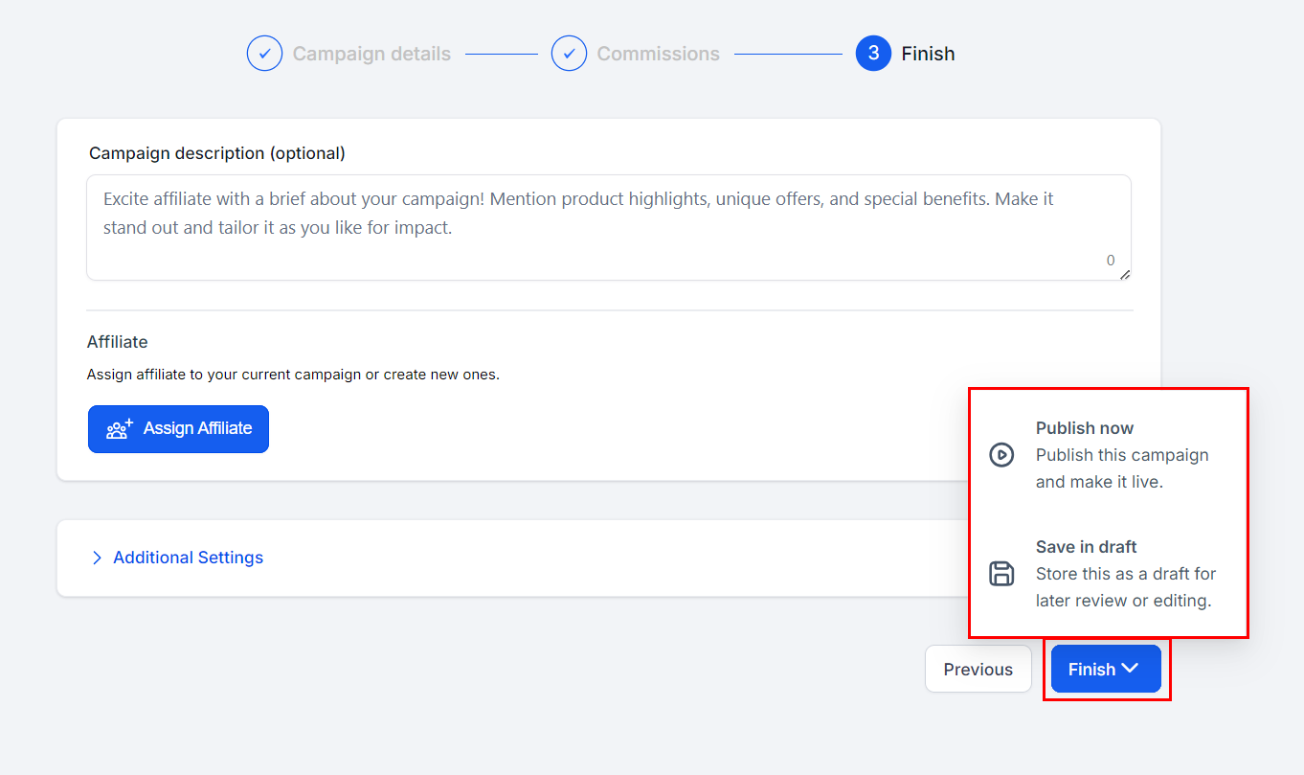Click the Publish now play icon
1304x775 pixels.
(x=1001, y=455)
